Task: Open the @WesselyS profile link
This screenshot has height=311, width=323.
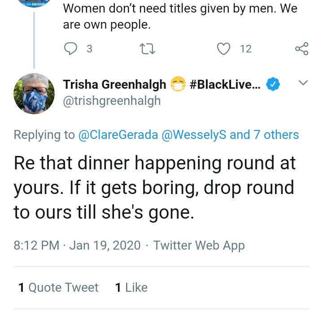Action: pyautogui.click(x=194, y=135)
